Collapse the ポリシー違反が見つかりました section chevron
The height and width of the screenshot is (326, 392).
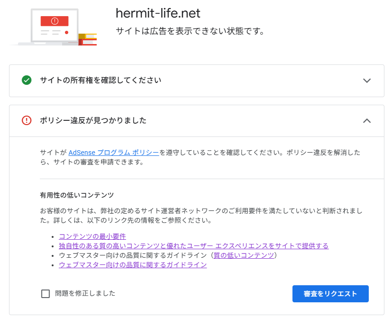(366, 121)
